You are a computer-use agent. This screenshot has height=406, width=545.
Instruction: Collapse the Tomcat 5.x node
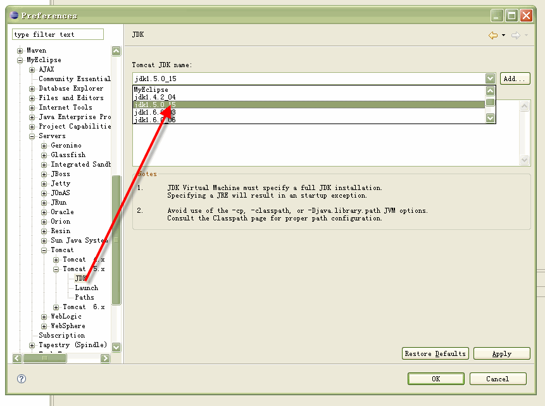tap(56, 269)
